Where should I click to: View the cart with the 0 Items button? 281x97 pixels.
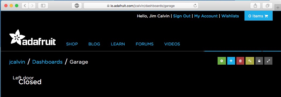point(258,16)
